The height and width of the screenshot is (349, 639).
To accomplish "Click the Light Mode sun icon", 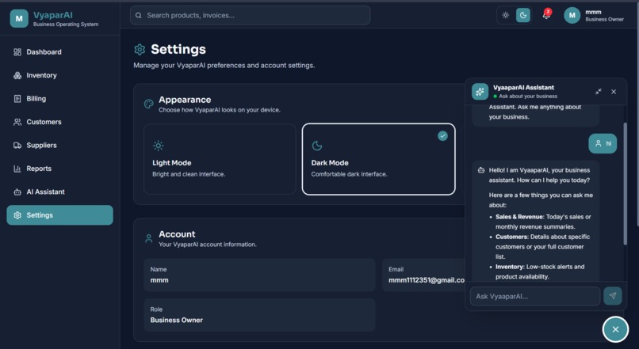I will click(x=158, y=146).
